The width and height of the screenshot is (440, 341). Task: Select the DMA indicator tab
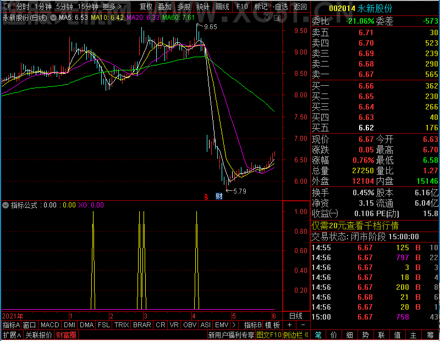(86, 325)
